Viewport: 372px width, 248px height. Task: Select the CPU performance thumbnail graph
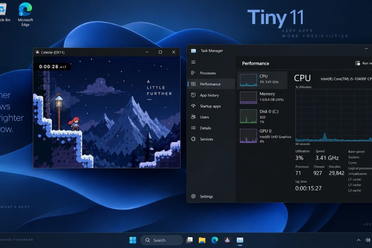pyautogui.click(x=248, y=80)
